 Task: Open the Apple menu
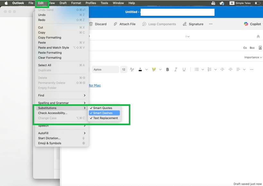click(x=6, y=3)
